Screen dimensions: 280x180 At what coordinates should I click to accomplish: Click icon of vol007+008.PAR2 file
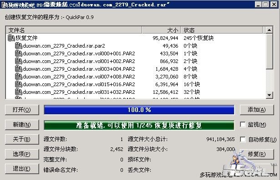click(x=18, y=77)
